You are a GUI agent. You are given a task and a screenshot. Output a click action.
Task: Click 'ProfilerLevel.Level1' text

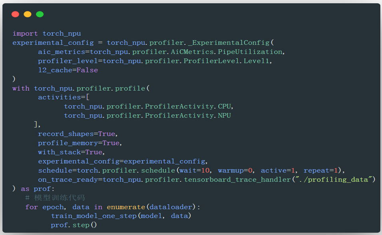[x=226, y=61]
